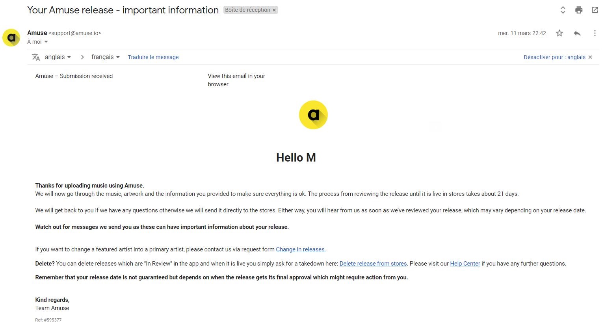Click Amuse – Submission received text
This screenshot has height=329, width=604.
click(x=74, y=76)
